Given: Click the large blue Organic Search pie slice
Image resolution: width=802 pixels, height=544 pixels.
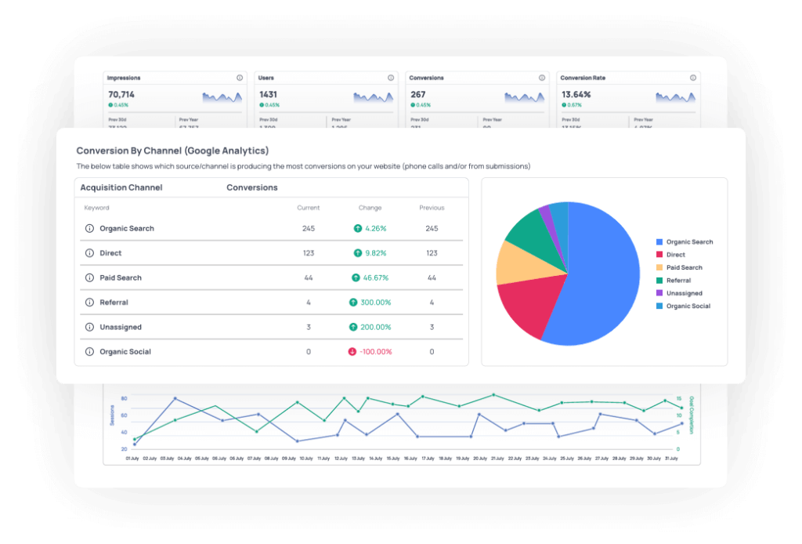Looking at the screenshot, I should (603, 274).
